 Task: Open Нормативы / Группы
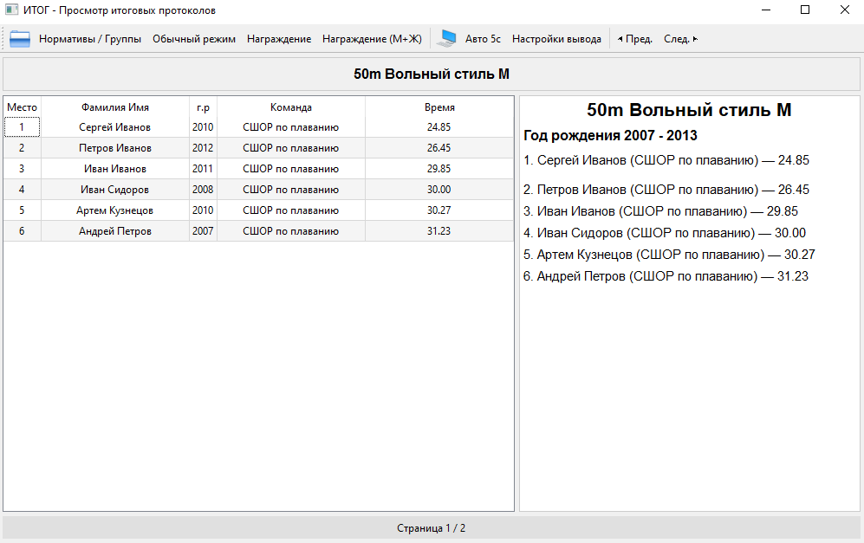pos(90,39)
